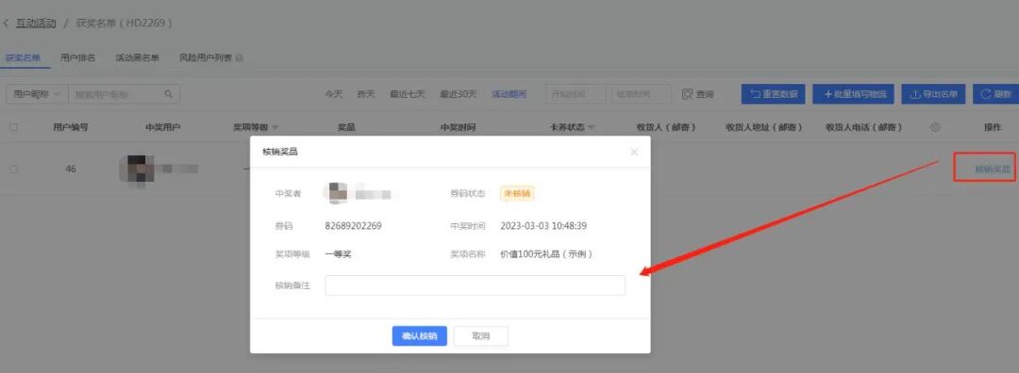The height and width of the screenshot is (373, 1019).
Task: Click the back arrow before 互动活动
Action: [6, 24]
